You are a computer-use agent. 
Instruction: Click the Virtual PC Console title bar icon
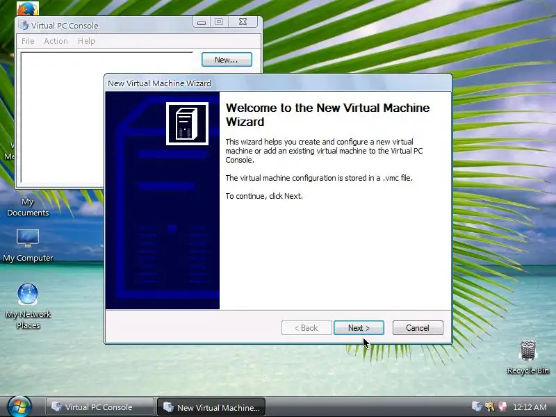[x=24, y=25]
